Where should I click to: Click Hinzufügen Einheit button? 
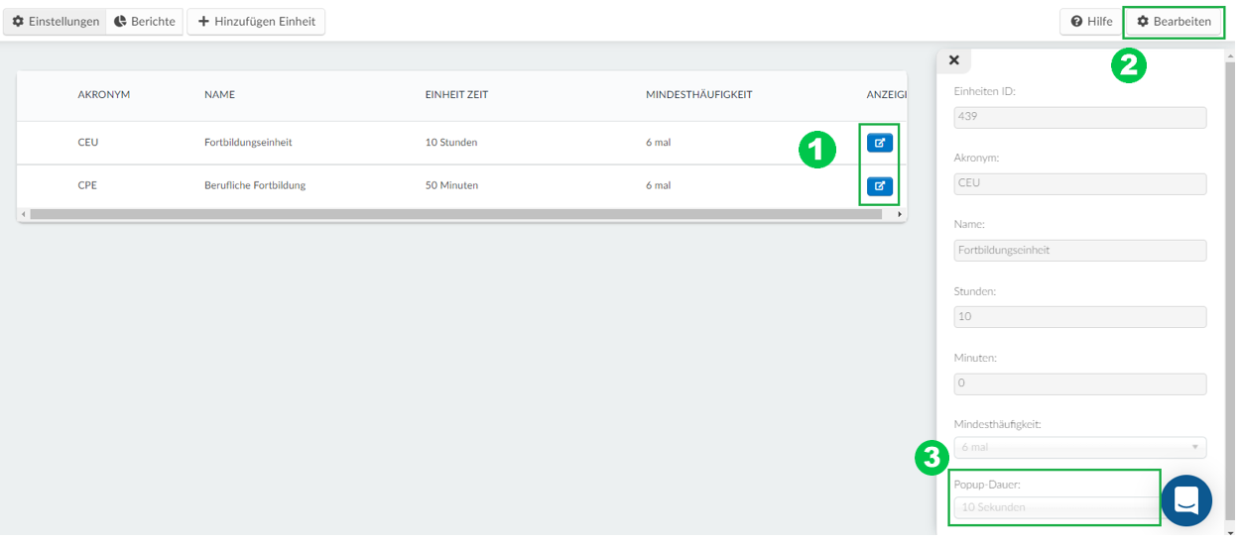pos(256,21)
